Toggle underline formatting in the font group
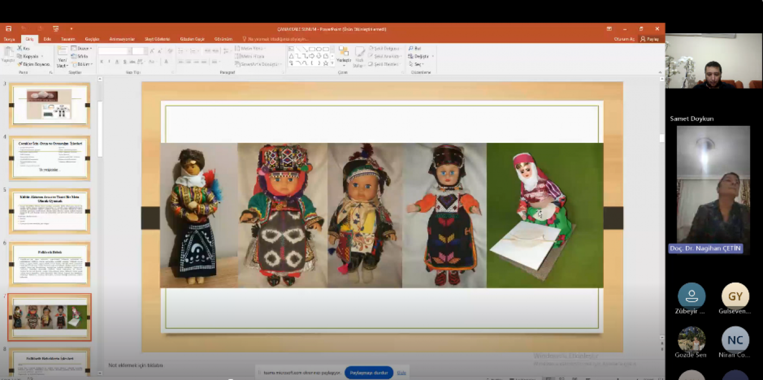This screenshot has height=380, width=763. 116,62
